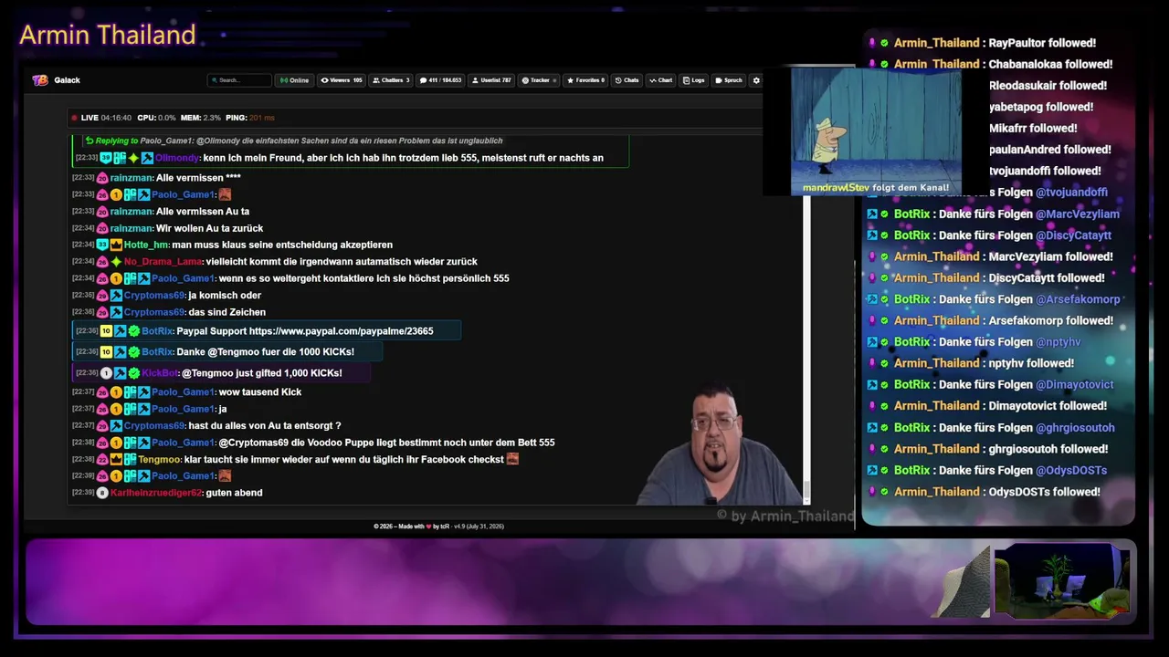Click gold coin badge on 'wow tausend Kick' row
1169x657 pixels.
click(116, 392)
